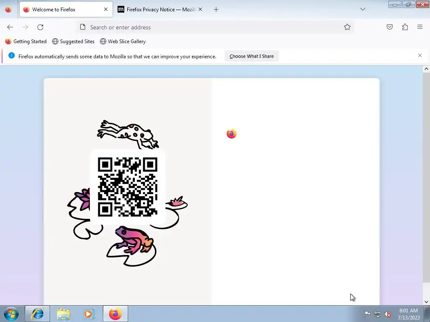Viewport: 430px width, 322px height.
Task: Focus the Search or enter address field
Action: (215, 27)
